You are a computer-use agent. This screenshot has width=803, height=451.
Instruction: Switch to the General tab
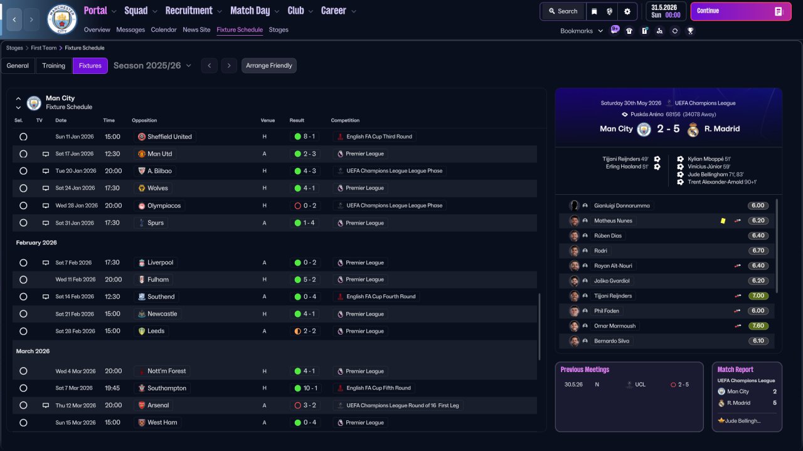coord(18,66)
